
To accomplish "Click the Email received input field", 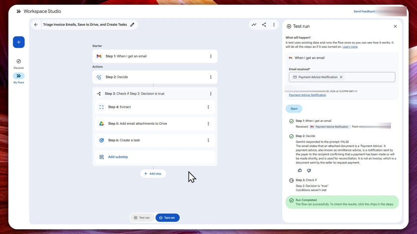I will click(x=342, y=77).
